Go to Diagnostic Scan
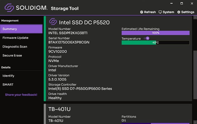 pyautogui.click(x=15, y=47)
